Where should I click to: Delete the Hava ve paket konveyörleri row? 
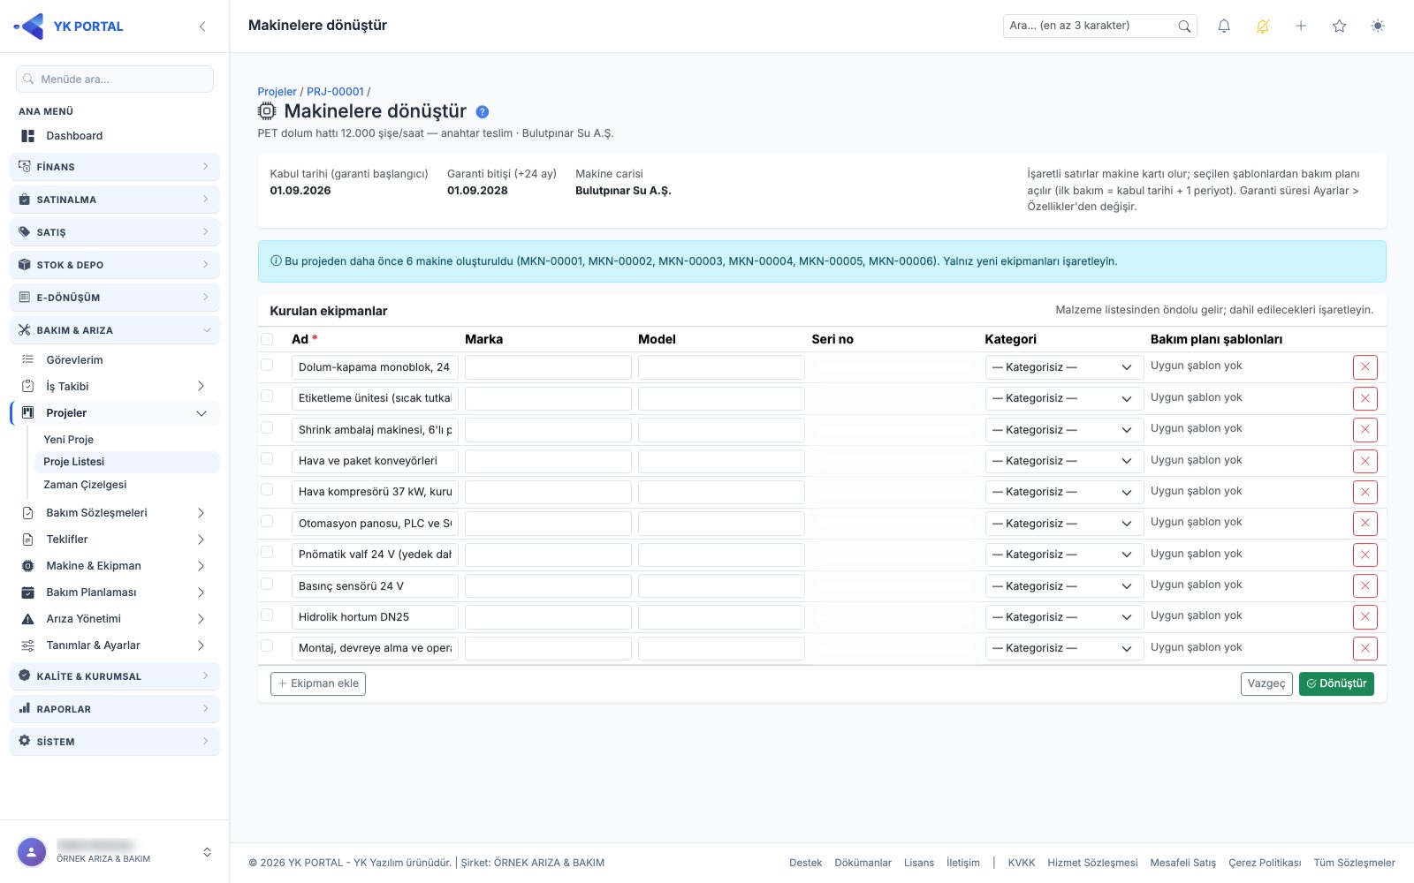[x=1365, y=461]
